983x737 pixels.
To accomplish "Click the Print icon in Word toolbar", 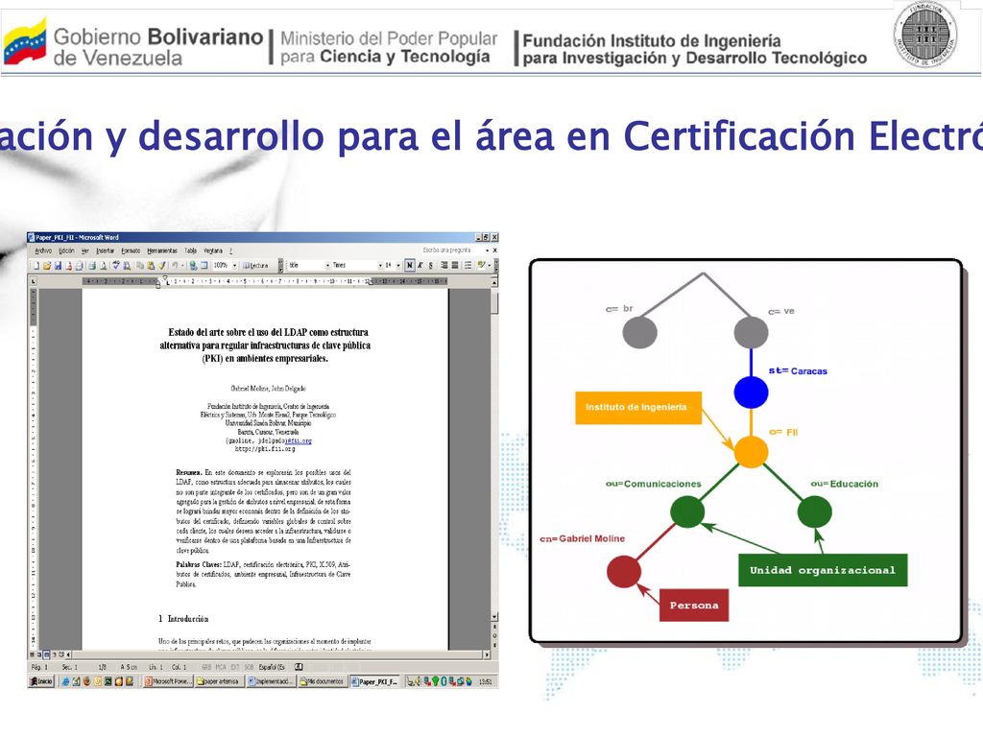I will 92,266.
